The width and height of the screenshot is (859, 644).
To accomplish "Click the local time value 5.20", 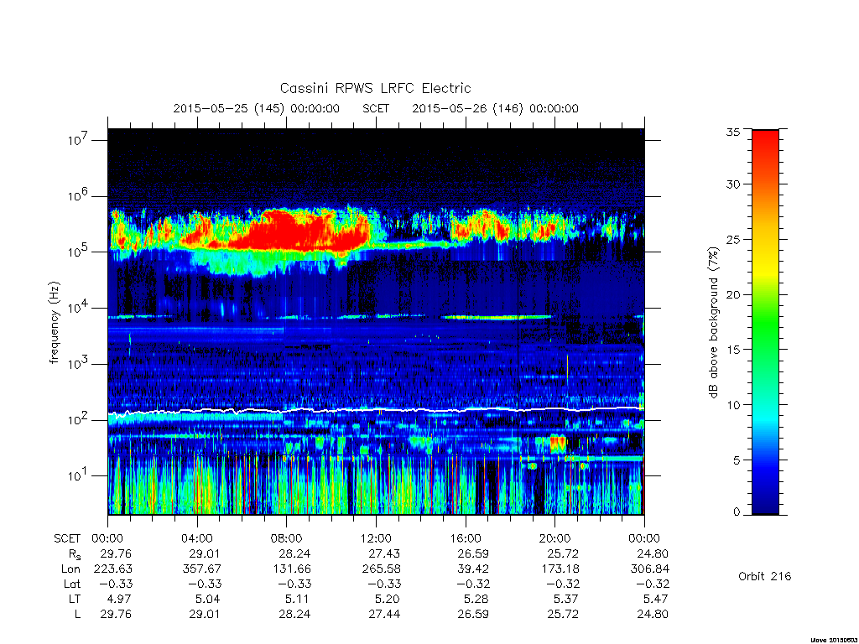I will 388,599.
